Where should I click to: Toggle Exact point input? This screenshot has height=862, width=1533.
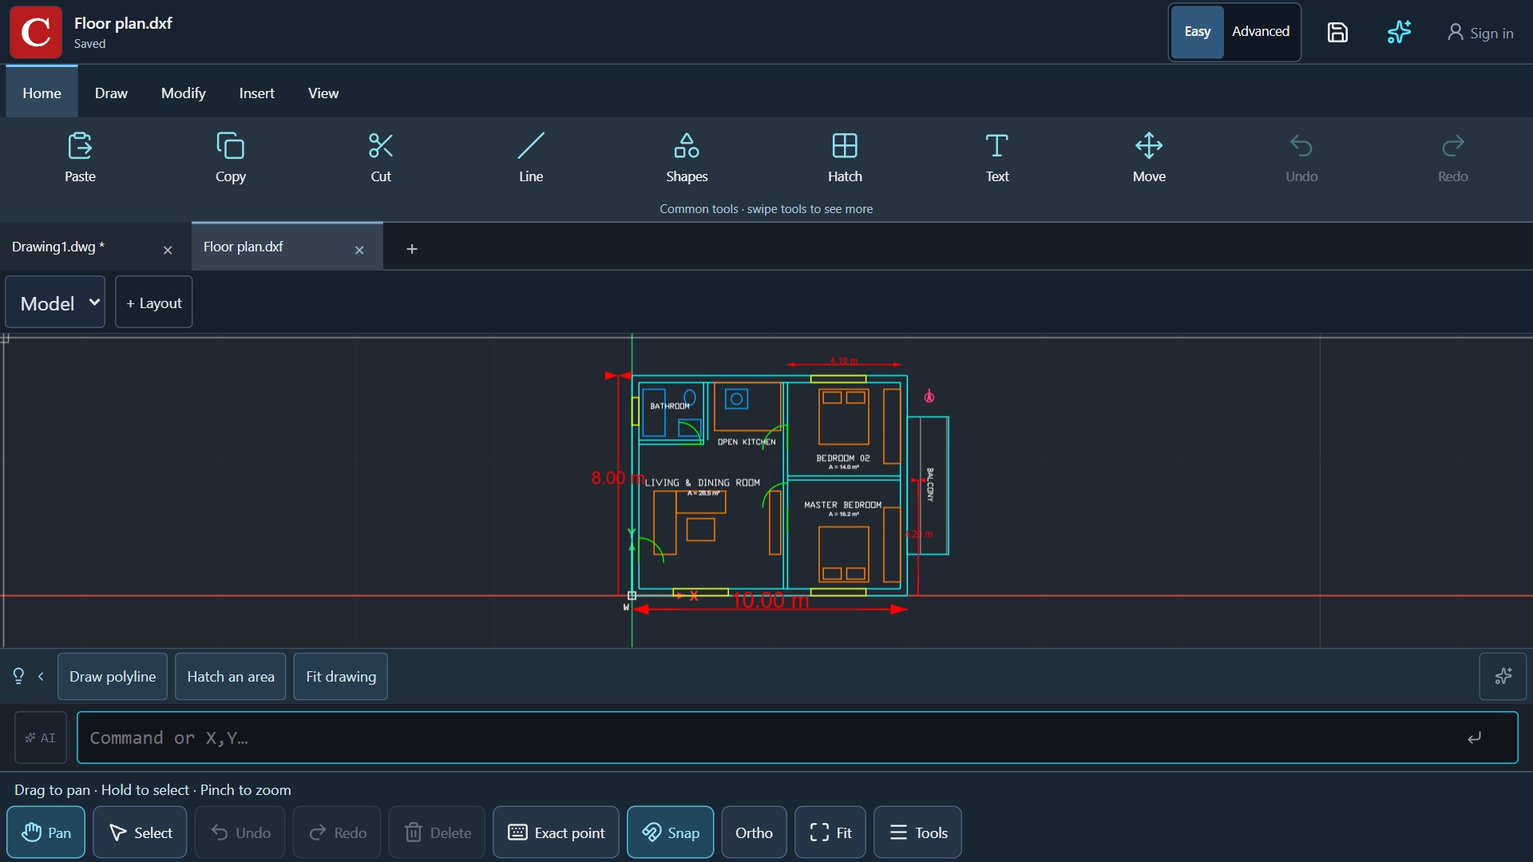[556, 832]
